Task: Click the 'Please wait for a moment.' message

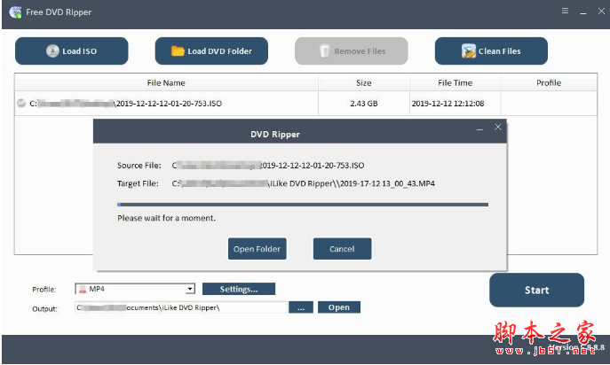Action: point(166,218)
